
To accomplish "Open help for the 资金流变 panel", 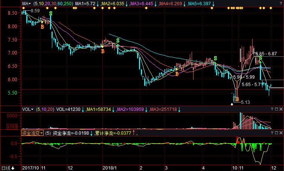I will click(x=272, y=133).
